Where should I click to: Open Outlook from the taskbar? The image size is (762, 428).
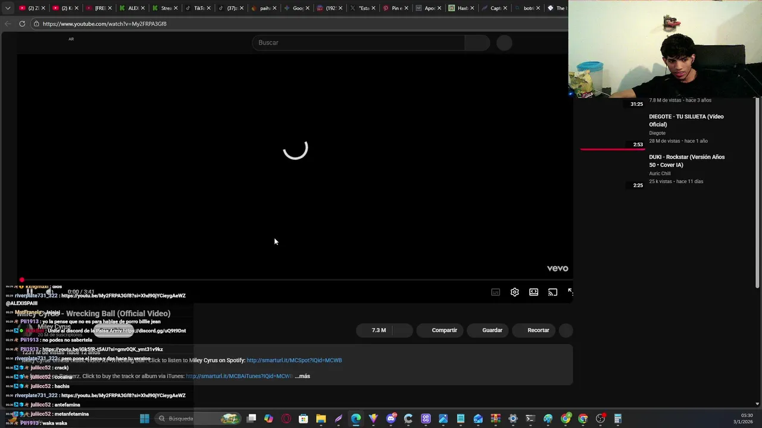478,418
